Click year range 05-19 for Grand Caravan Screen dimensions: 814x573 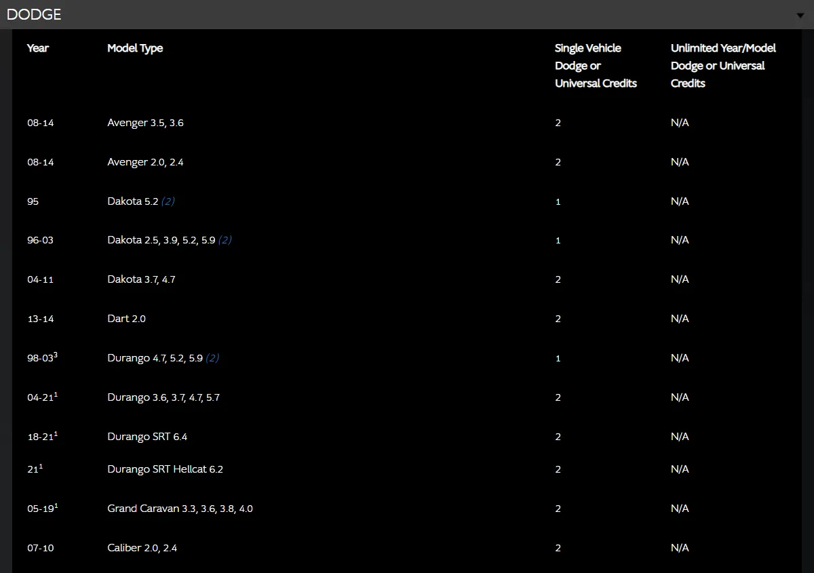point(42,508)
